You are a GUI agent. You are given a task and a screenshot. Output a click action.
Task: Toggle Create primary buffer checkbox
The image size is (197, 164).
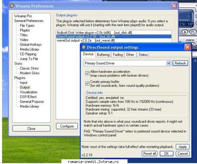pyautogui.click(x=87, y=83)
